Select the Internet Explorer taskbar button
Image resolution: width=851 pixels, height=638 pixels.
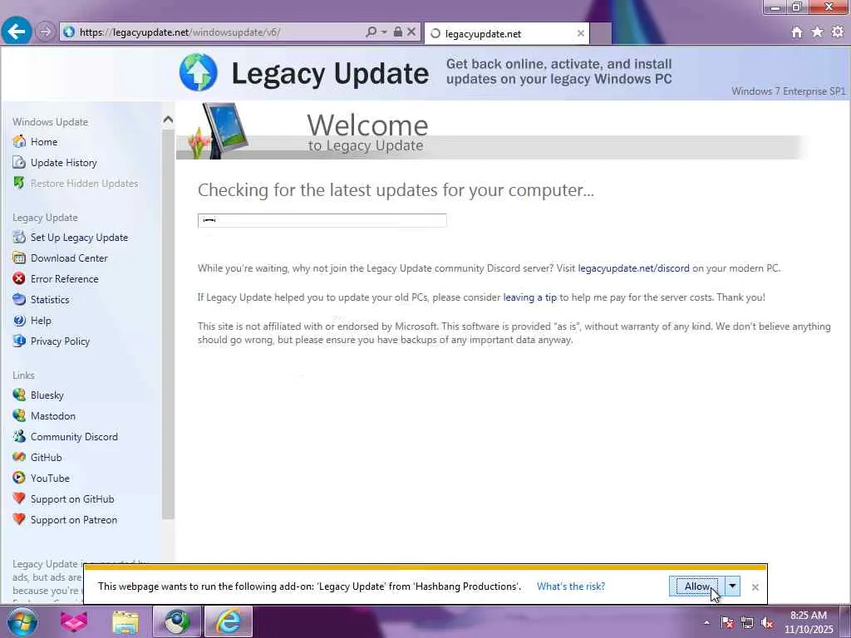[x=229, y=621]
